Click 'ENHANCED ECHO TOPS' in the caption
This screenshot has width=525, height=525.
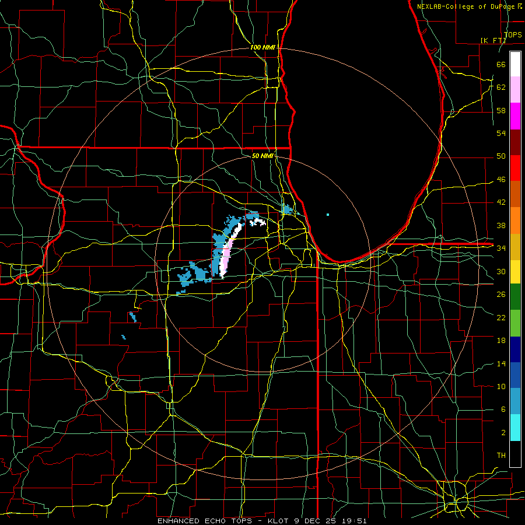click(204, 521)
